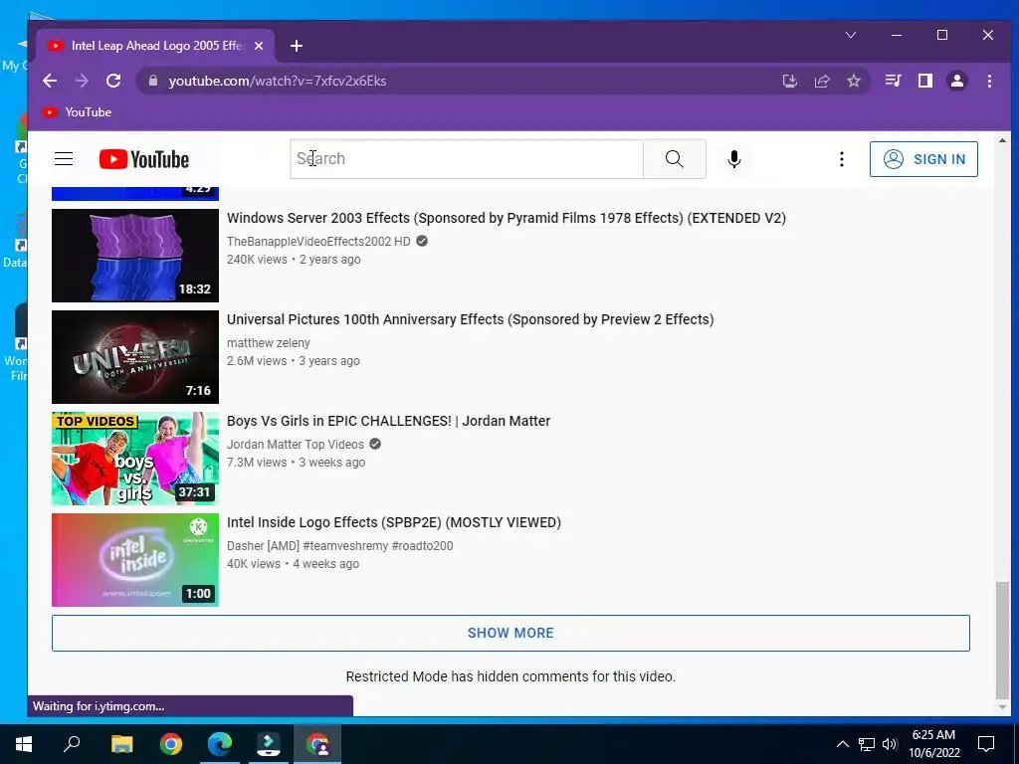This screenshot has width=1019, height=764.
Task: Open Google Chrome taskbar icon
Action: point(170,744)
